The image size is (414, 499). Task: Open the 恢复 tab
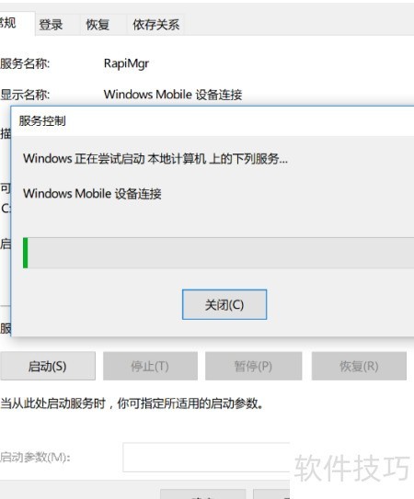(98, 25)
